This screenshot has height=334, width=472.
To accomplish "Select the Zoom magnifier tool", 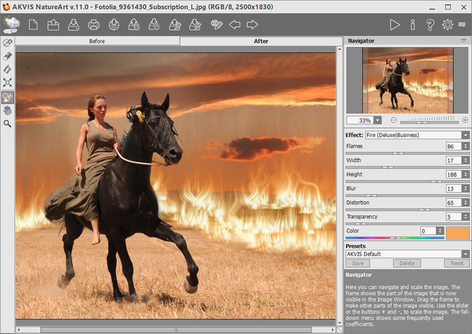I will (x=7, y=123).
